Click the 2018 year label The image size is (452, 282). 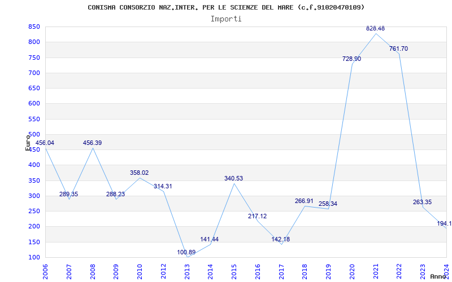coord(305,272)
